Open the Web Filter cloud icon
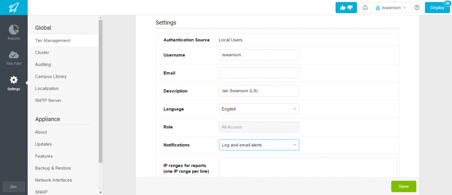The image size is (452, 195). (14, 54)
